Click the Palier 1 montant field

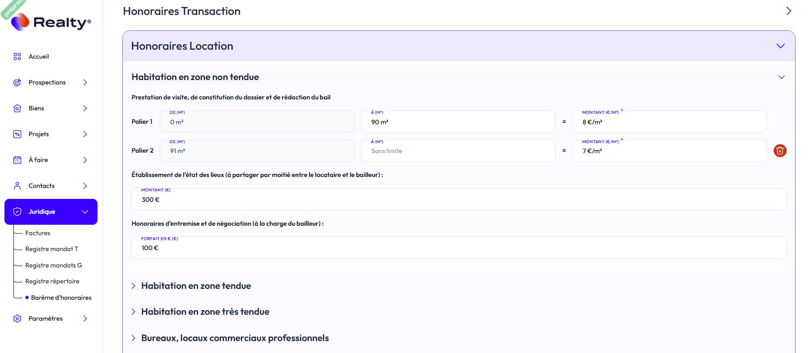click(x=669, y=122)
